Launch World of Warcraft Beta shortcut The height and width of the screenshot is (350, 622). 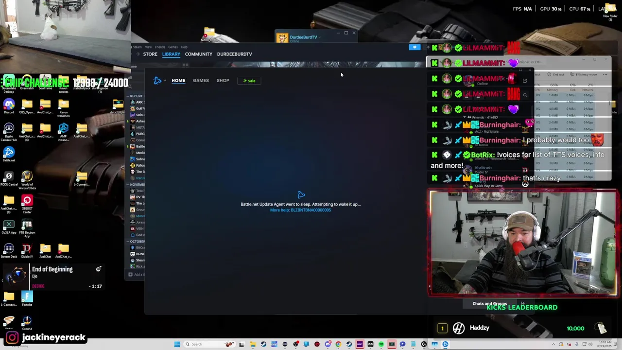point(27,180)
